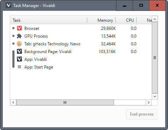
Task: Sort by the Task column header
Action: coord(49,20)
